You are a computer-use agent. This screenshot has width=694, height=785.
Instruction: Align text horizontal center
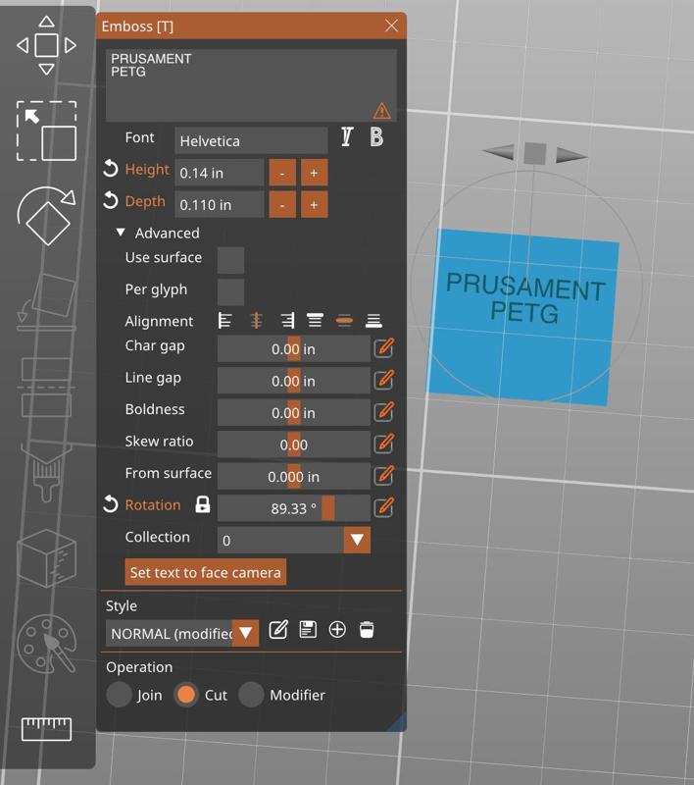(256, 321)
